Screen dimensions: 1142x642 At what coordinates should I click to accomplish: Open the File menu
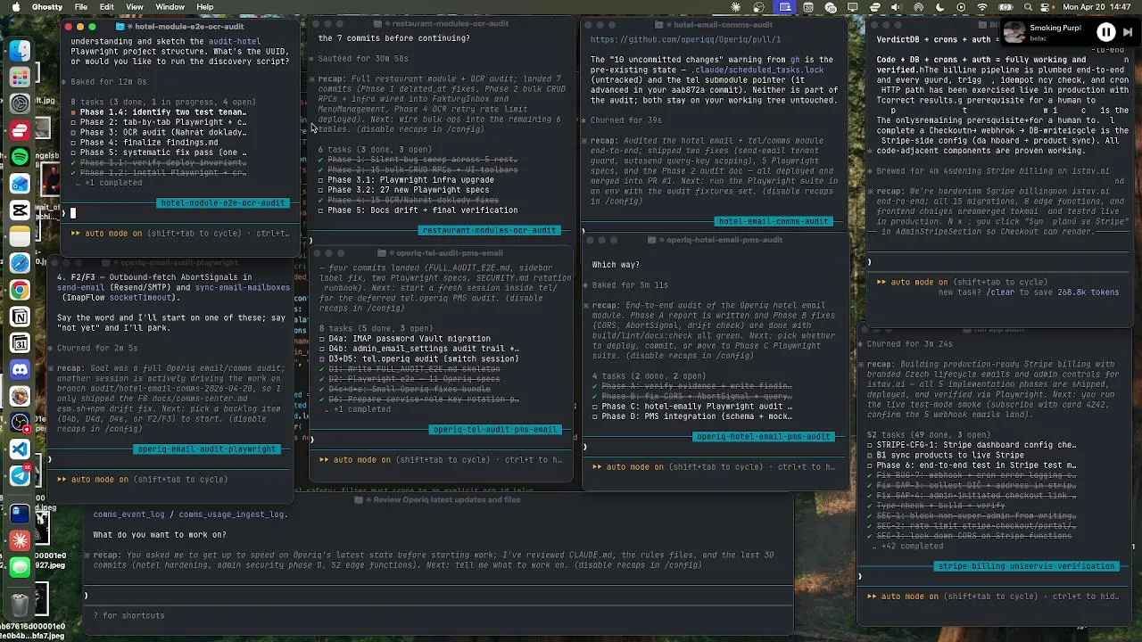point(81,7)
